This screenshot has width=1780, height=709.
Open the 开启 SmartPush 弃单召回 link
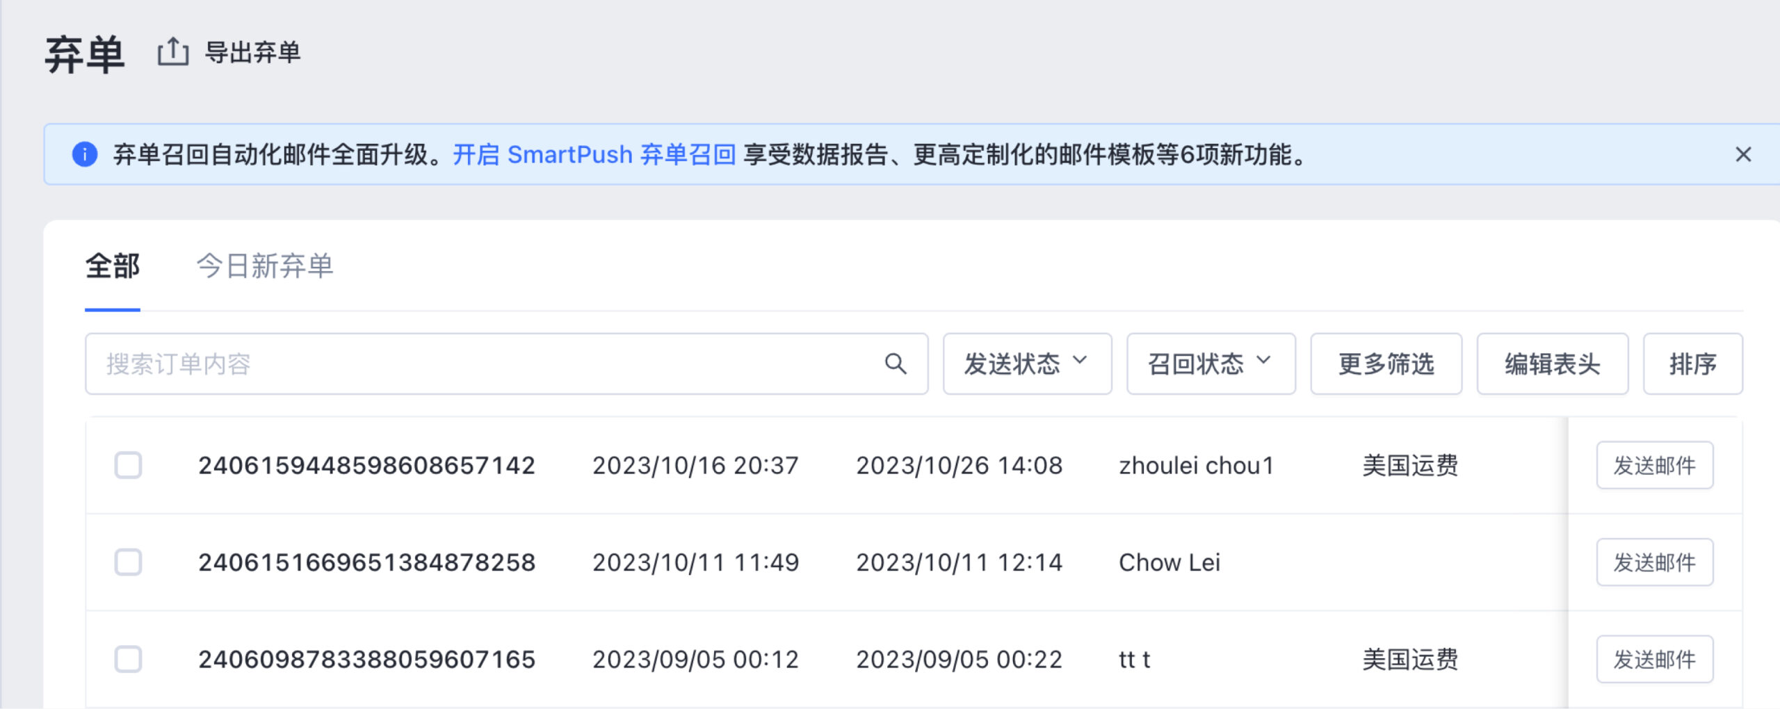[x=594, y=154]
